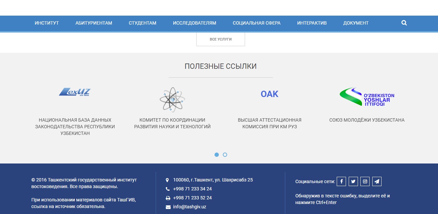Open the ИССЛЕДОВАТЕЛЯМ menu
Screen dimensions: 438x214
(x=195, y=23)
